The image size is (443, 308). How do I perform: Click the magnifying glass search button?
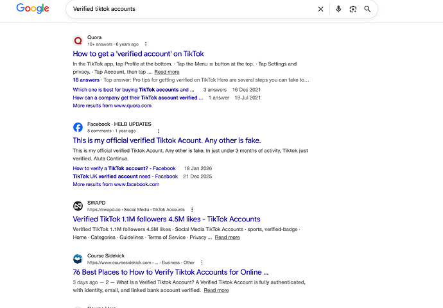tap(367, 9)
